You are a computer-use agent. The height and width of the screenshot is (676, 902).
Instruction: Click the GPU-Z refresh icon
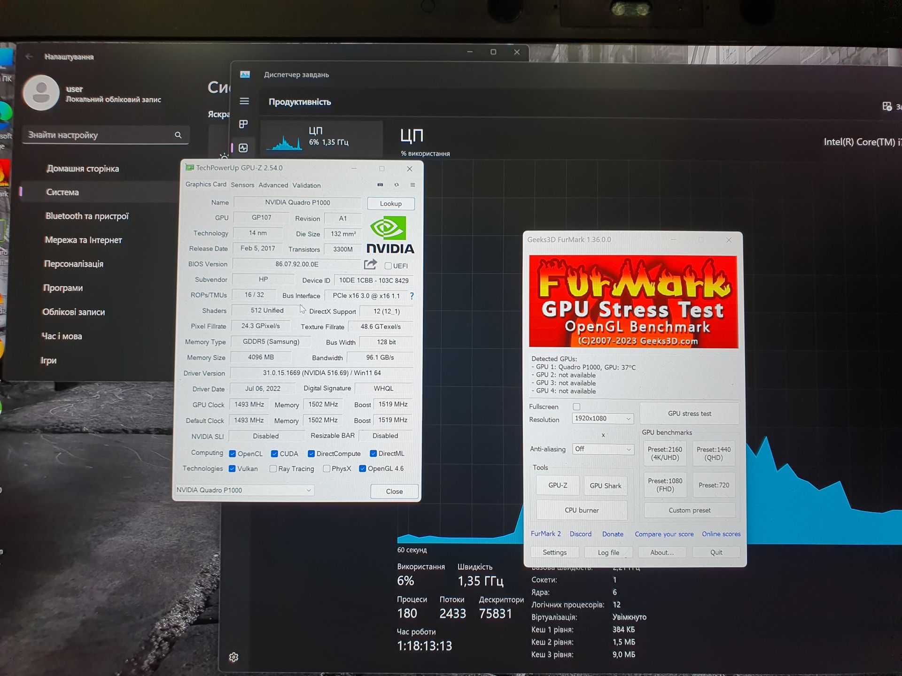tap(397, 185)
